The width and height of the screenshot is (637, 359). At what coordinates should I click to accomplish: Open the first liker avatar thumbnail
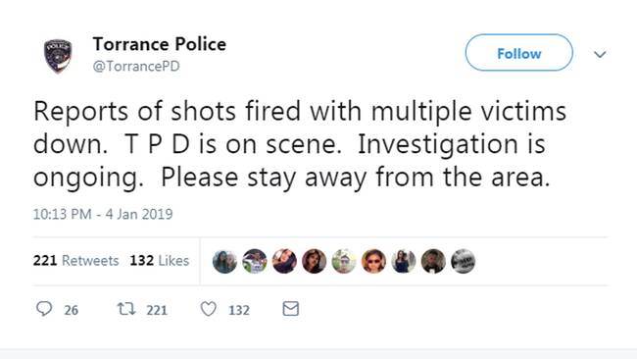[x=224, y=261]
